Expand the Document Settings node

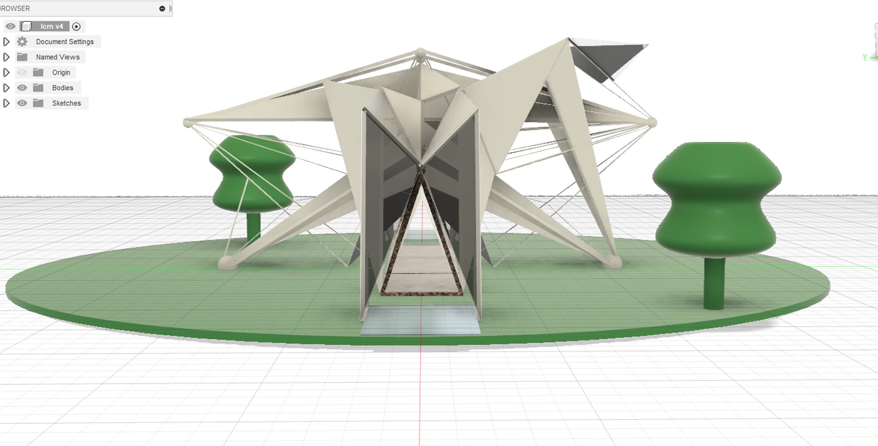[6, 42]
